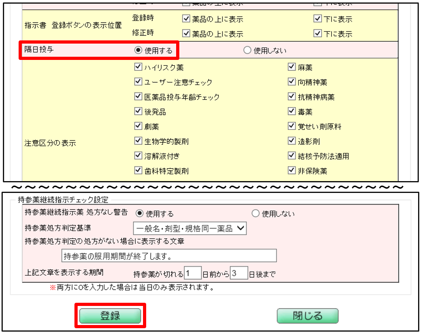
Task: Toggle 登録時 薬品の上に表示 checkbox
Action: coord(186,19)
